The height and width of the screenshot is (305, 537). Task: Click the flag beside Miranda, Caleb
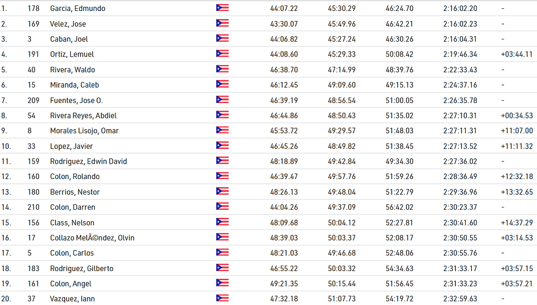pos(222,85)
